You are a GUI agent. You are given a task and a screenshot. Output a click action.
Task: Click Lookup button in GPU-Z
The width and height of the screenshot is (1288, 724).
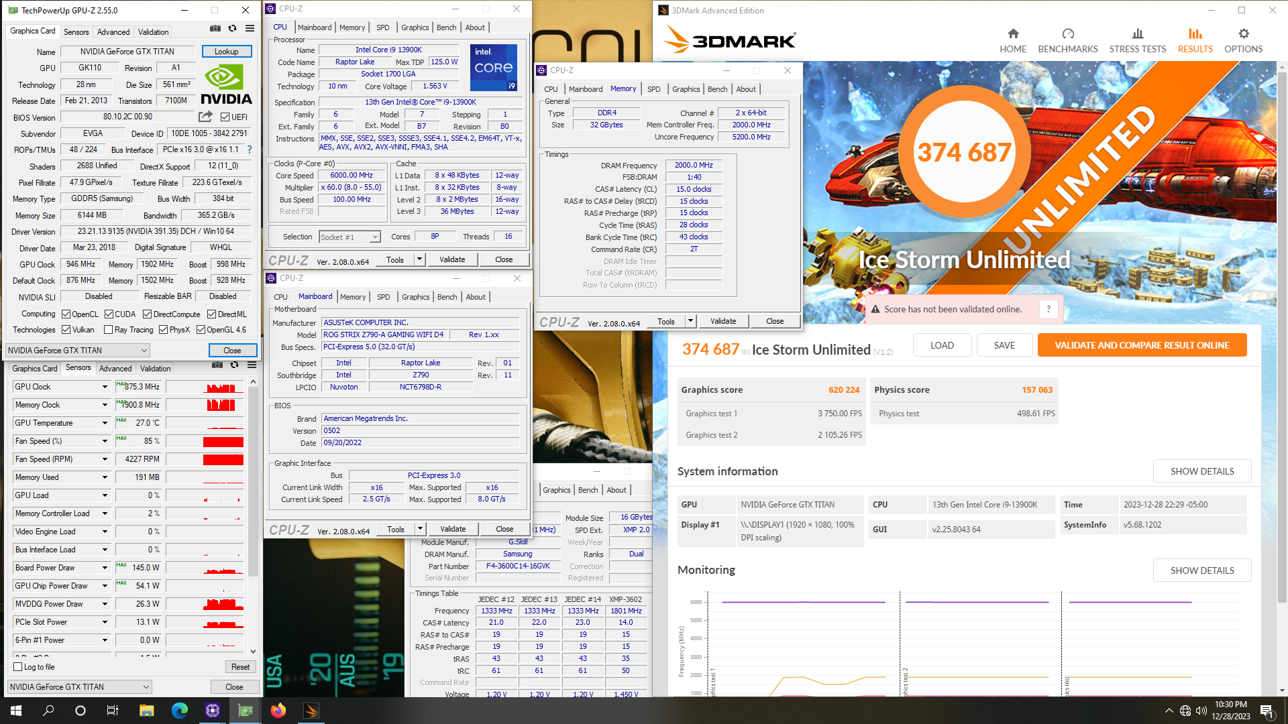click(x=226, y=52)
